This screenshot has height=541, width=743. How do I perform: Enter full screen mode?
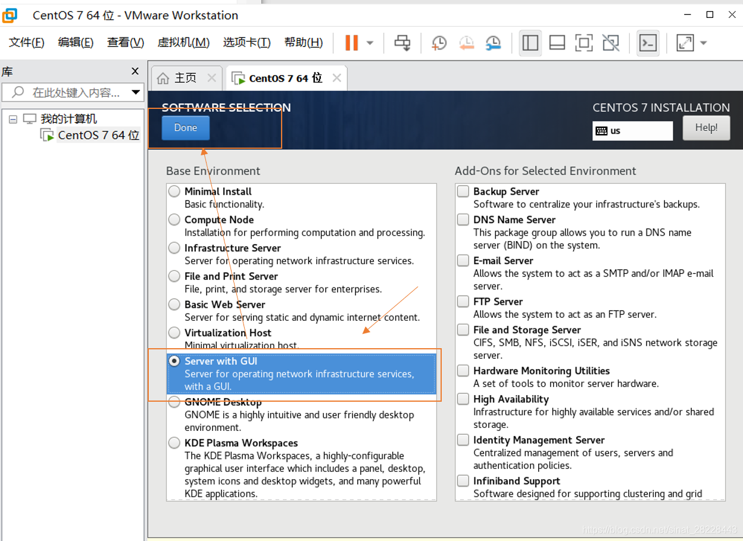point(583,43)
